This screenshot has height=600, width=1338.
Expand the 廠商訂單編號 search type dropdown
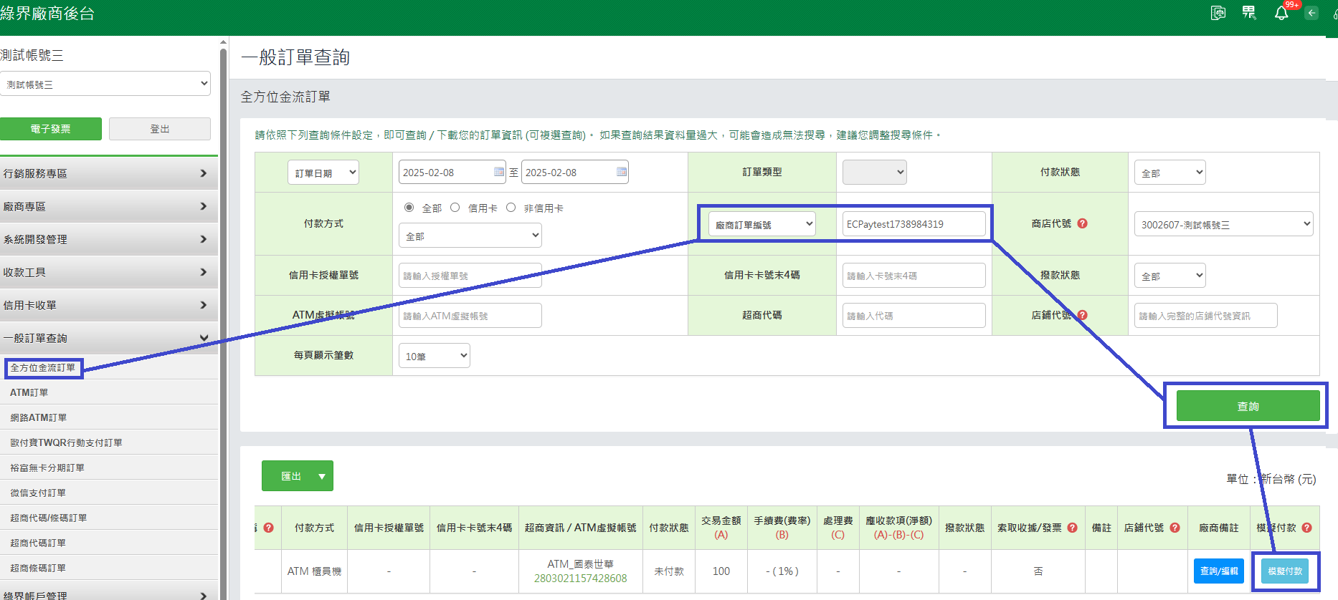point(762,224)
